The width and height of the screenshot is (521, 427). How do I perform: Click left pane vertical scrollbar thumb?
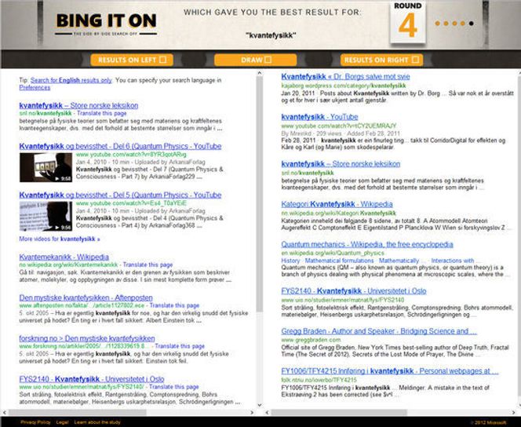[260, 193]
